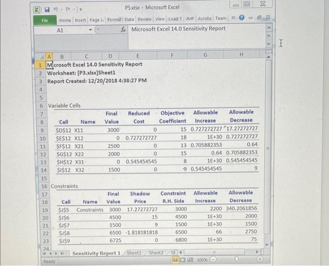Open the Customize Quick Access Toolbar dropdown
Screen dimensions: 329x266
[x=81, y=9]
